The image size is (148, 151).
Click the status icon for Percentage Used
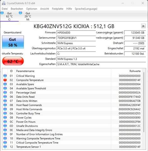[x=5, y=92]
